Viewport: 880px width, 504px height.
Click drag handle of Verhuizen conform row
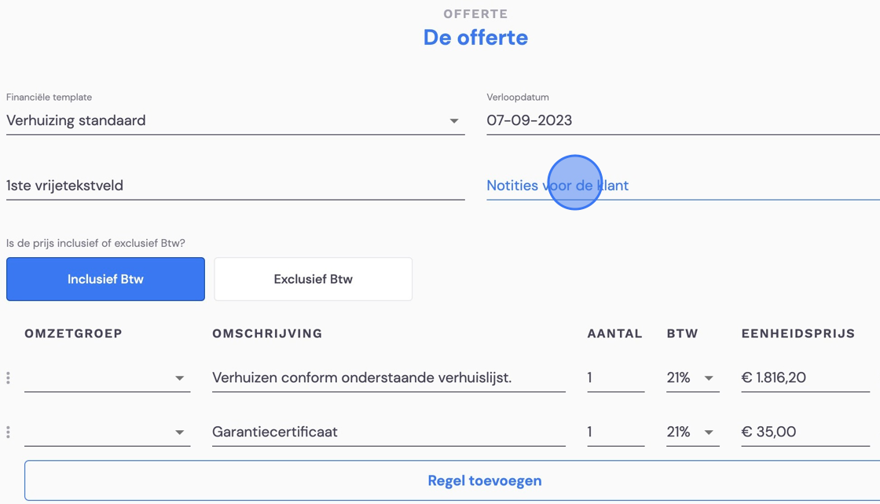(8, 377)
